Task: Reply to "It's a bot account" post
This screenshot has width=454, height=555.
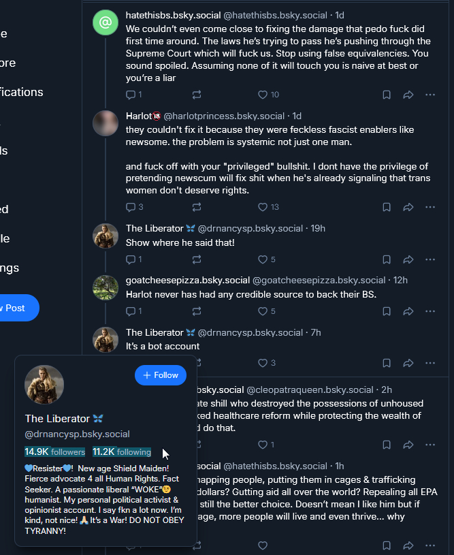Action: 131,363
